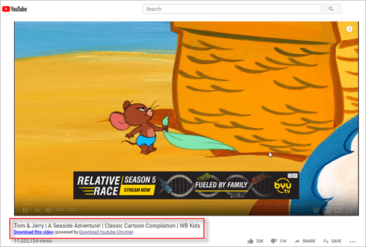
Task: Open more actions three-dot menu
Action: [x=352, y=241]
